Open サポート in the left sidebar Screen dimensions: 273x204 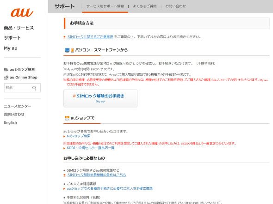point(12,38)
